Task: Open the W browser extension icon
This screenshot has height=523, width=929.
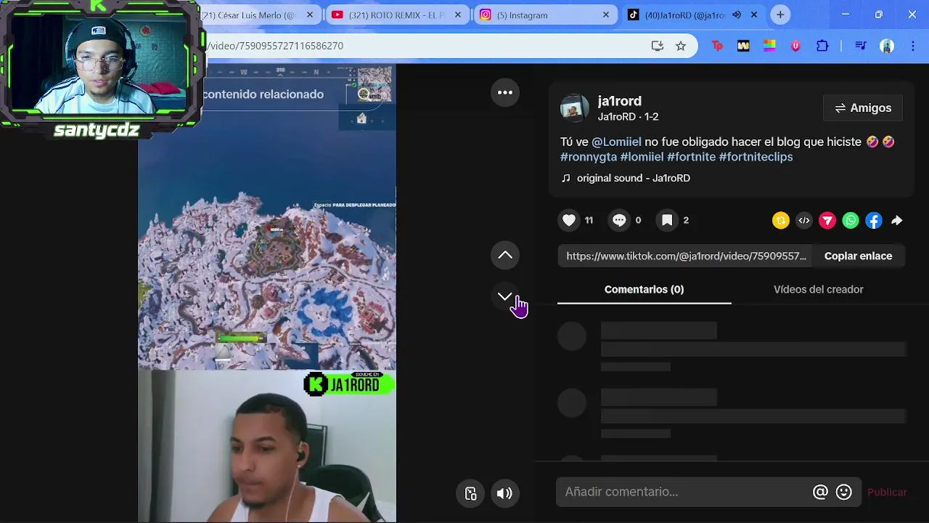Action: (x=743, y=46)
